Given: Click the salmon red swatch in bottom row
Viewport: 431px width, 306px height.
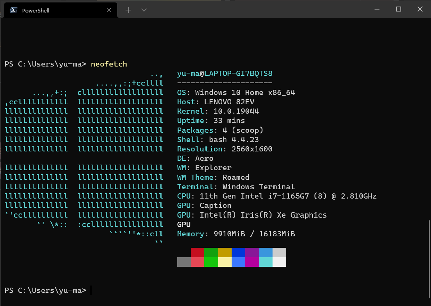Looking at the screenshot, I should (197, 262).
